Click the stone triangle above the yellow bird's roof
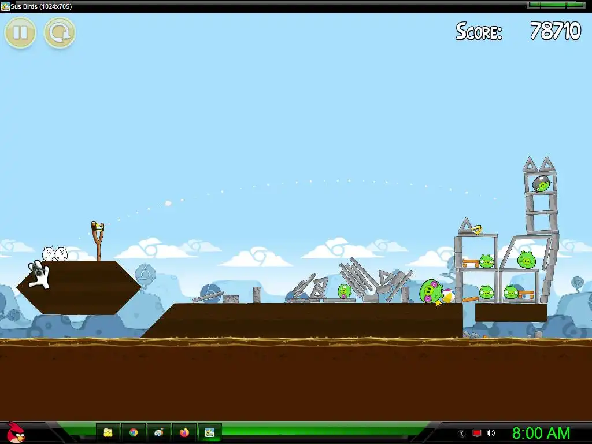This screenshot has height=444, width=592. 465,225
